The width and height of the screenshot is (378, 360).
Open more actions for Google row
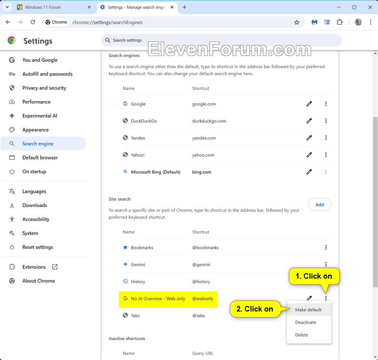coord(326,104)
